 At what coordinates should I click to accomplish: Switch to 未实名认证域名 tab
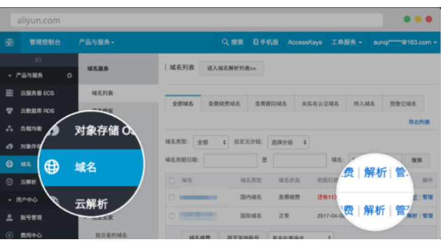coord(320,104)
